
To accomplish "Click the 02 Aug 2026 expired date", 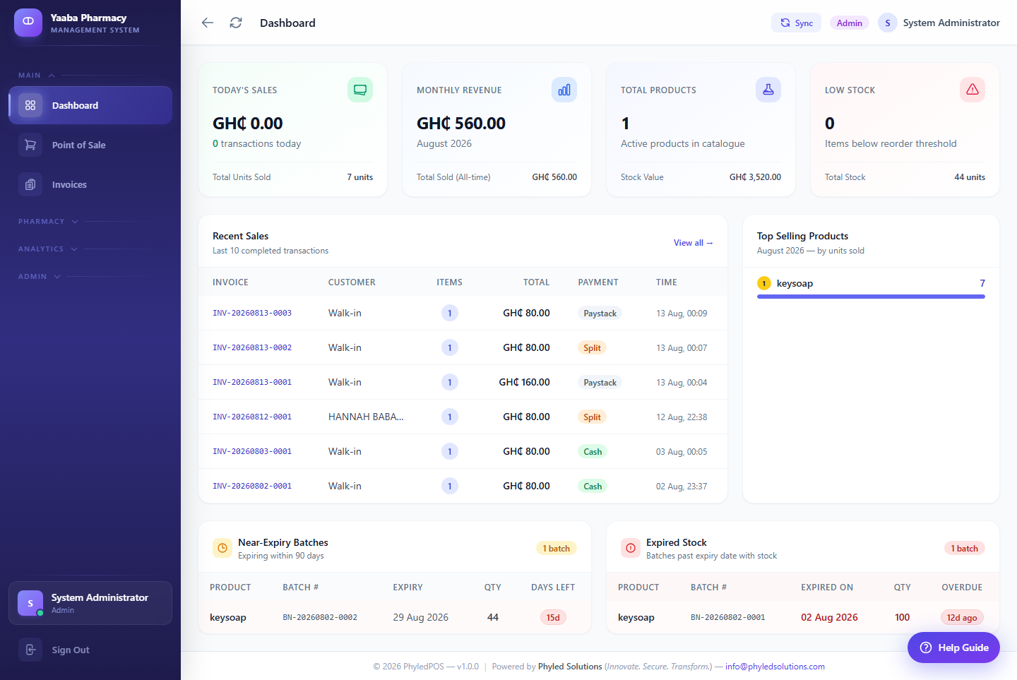I will tap(829, 617).
